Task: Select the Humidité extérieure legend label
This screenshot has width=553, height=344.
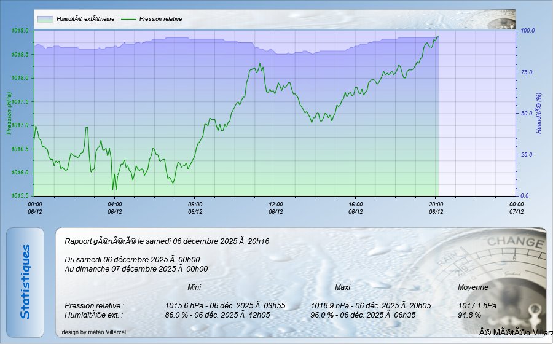Action: click(x=85, y=19)
